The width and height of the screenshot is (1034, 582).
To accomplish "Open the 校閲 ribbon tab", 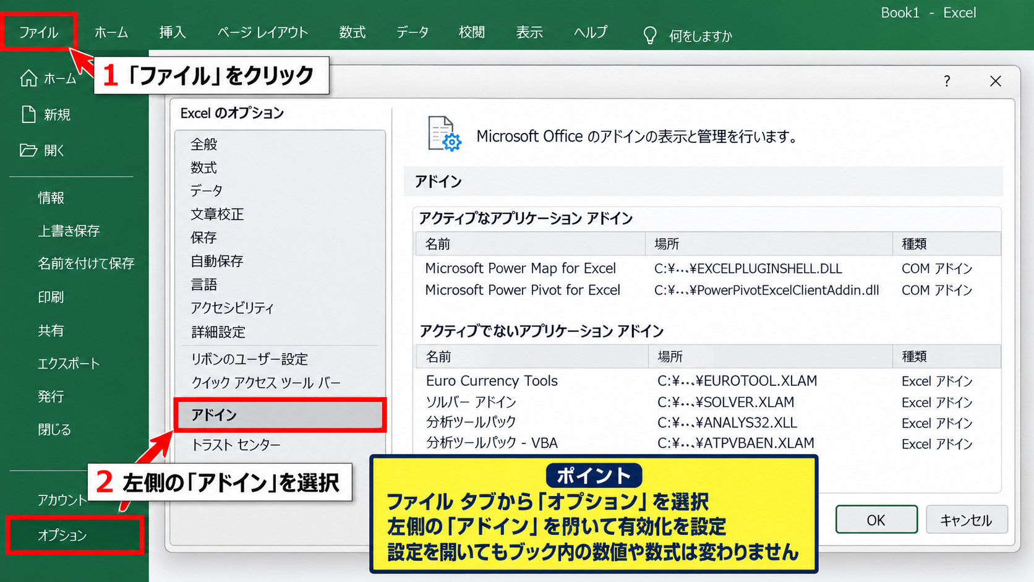I will click(472, 32).
